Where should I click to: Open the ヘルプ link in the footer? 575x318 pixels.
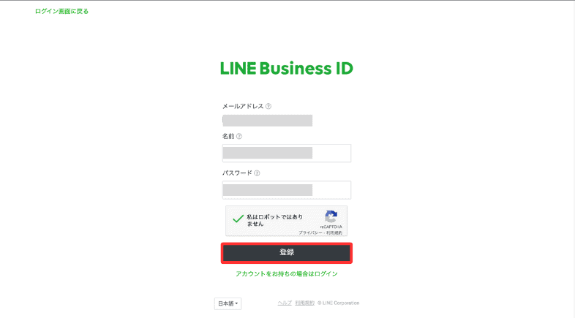(x=285, y=303)
